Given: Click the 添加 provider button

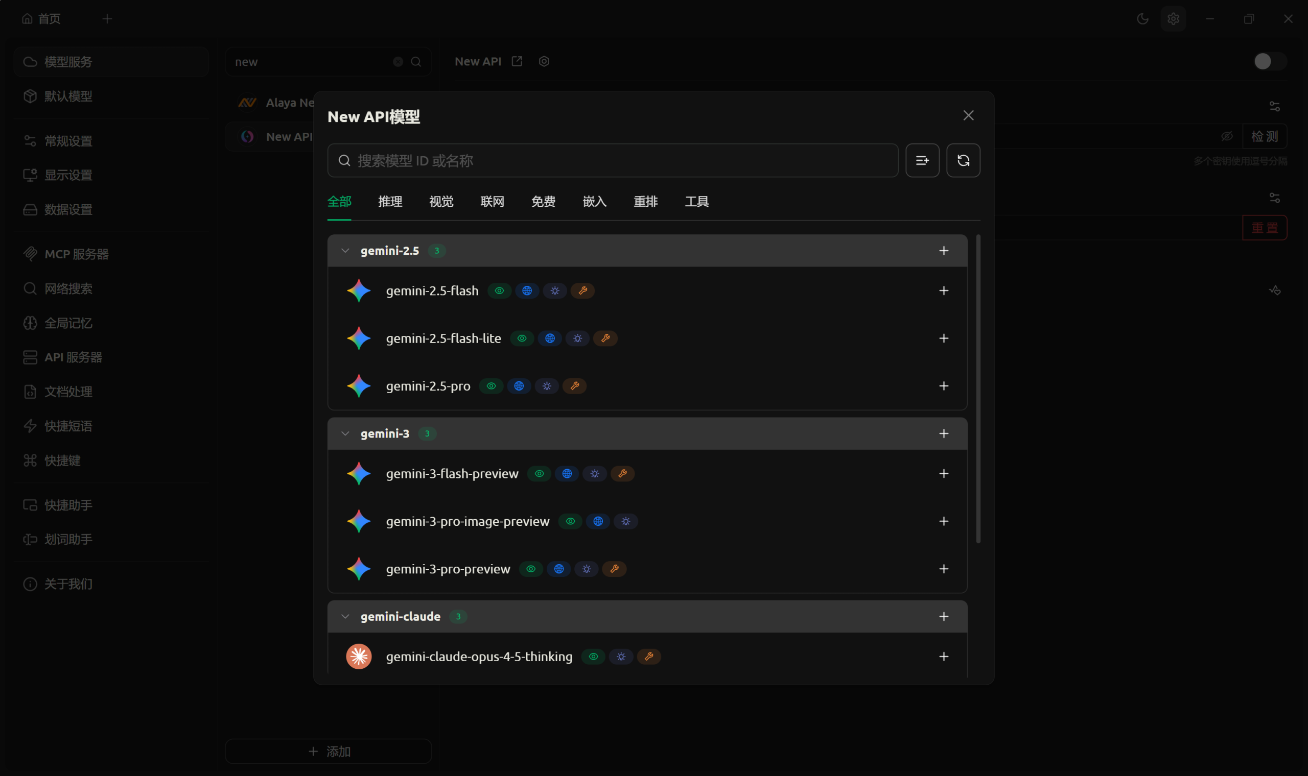Looking at the screenshot, I should (x=328, y=751).
